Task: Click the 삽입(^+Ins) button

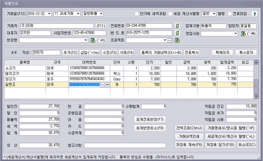Action: [x=90, y=52]
